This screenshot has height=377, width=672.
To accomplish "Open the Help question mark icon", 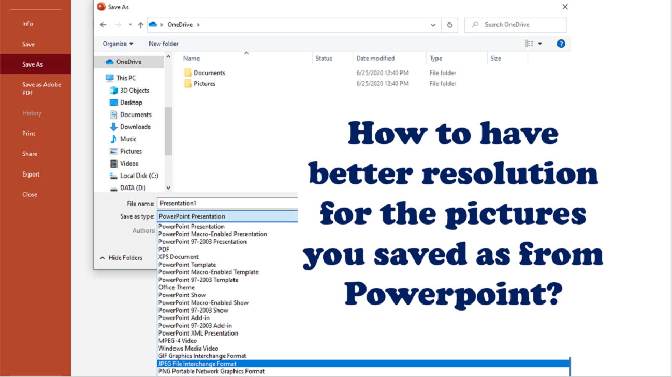I will click(561, 44).
